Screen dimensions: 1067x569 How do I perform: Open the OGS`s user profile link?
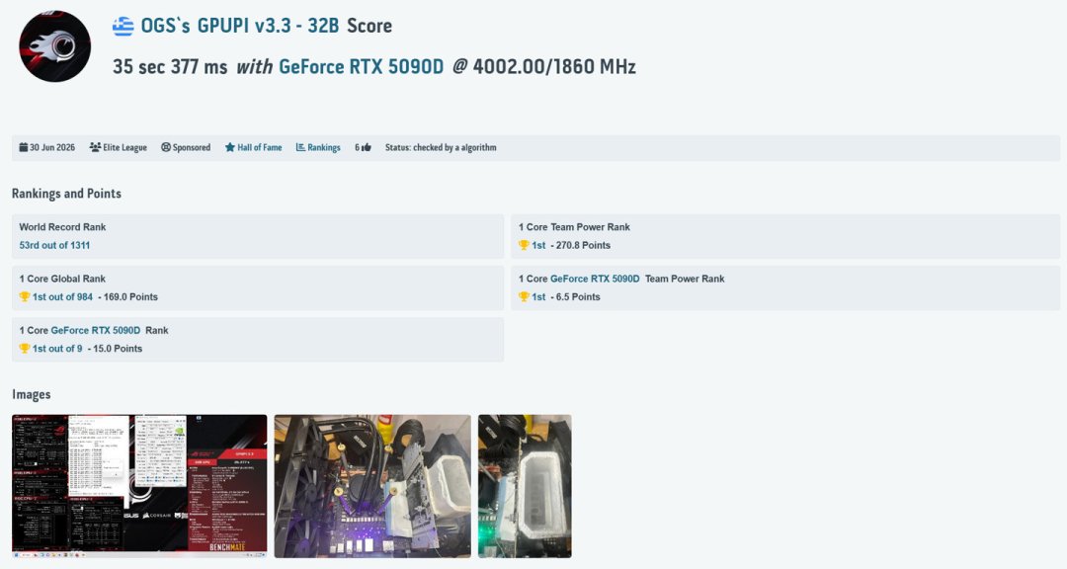pyautogui.click(x=166, y=26)
